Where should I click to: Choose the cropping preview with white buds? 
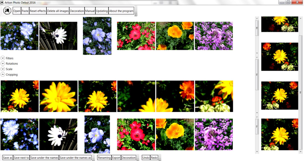pos(214,96)
